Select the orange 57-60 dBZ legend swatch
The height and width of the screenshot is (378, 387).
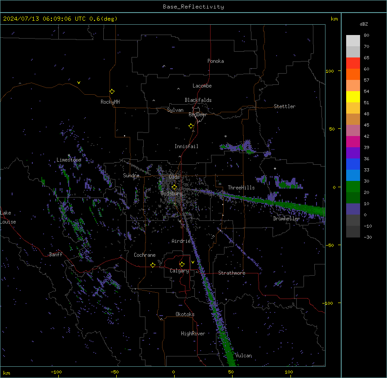click(x=353, y=74)
